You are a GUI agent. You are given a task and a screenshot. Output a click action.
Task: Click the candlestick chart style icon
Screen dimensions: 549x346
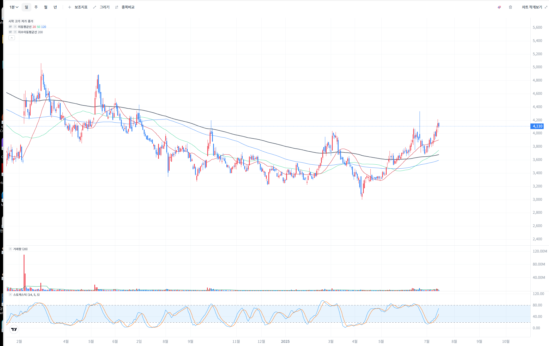[x=499, y=7]
